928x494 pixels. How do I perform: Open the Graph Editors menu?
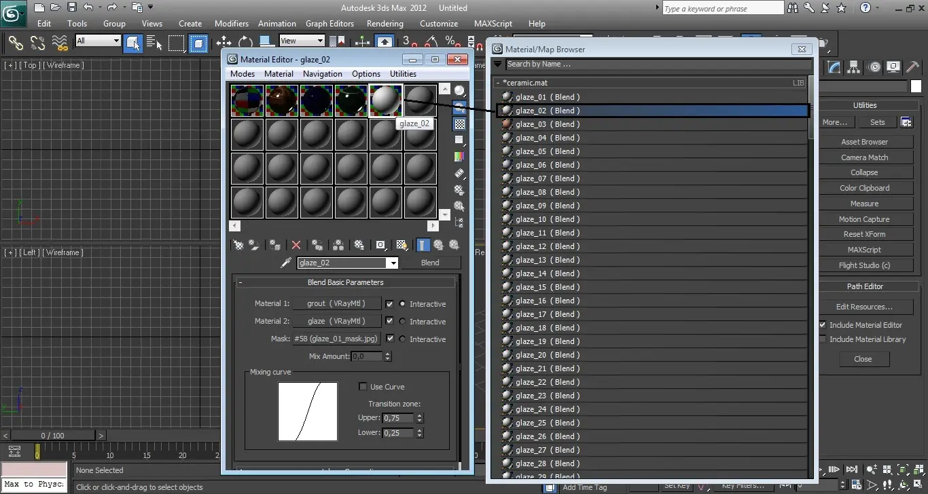pyautogui.click(x=329, y=23)
